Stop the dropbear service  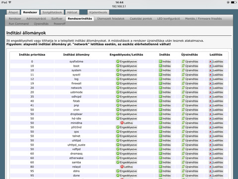pyautogui.click(x=216, y=114)
